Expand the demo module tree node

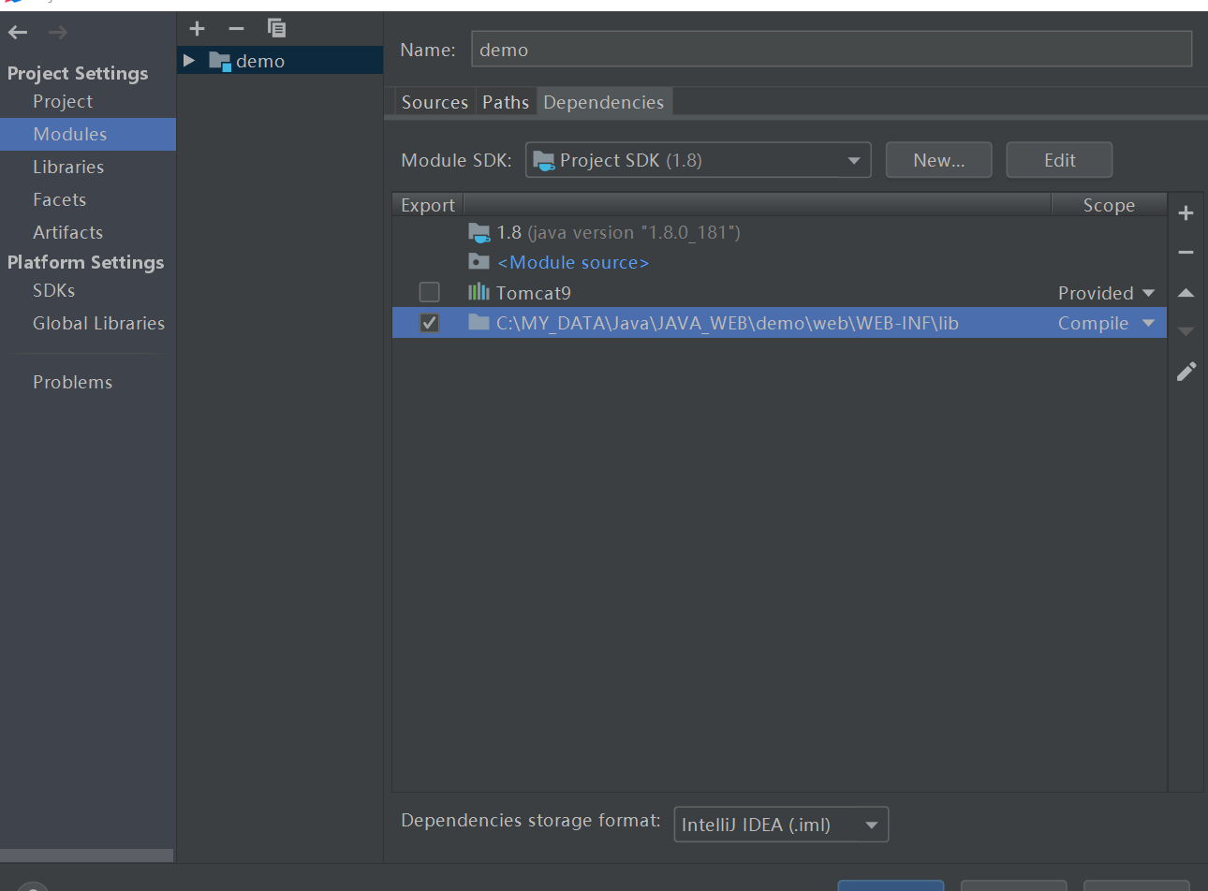pos(189,61)
